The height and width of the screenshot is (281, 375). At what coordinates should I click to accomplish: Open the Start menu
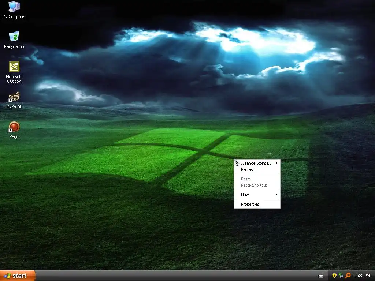18,276
